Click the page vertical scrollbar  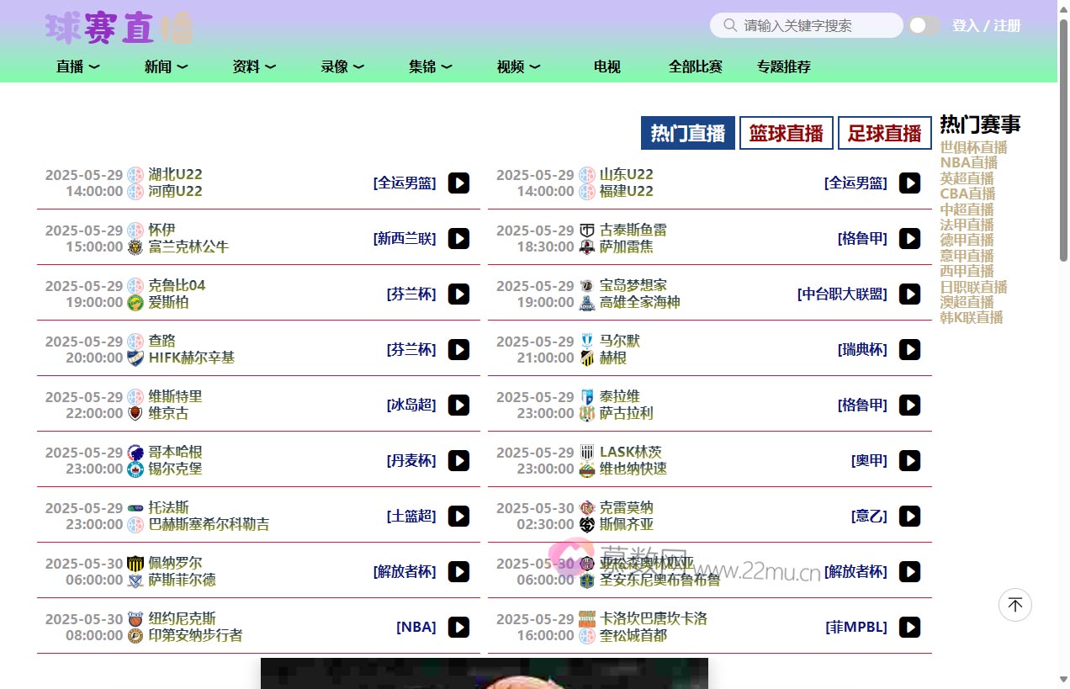coord(1063,337)
